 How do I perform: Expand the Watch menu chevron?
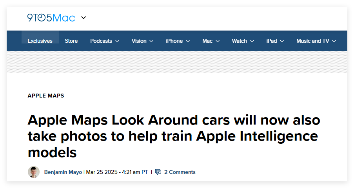(252, 41)
